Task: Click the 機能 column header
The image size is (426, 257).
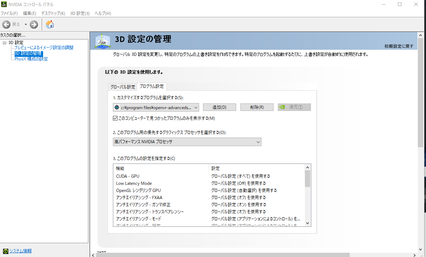Action: [x=161, y=168]
